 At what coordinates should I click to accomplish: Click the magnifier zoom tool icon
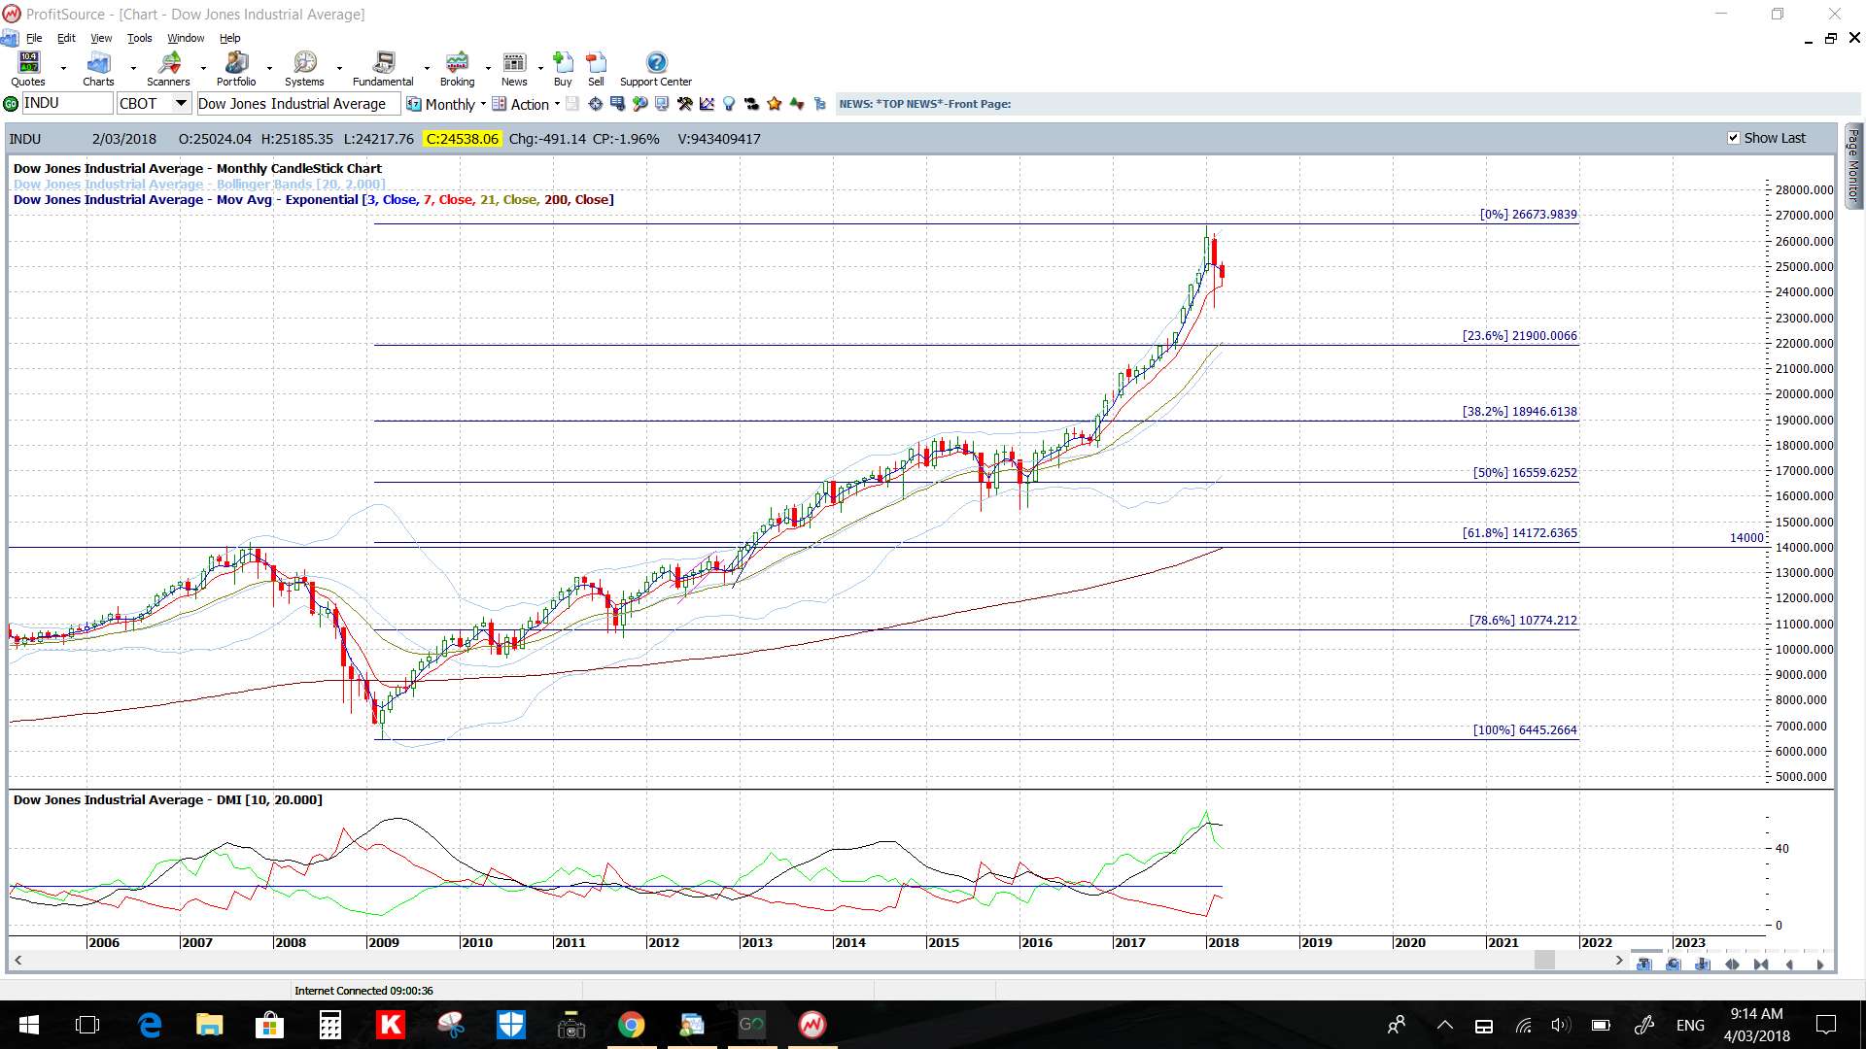(639, 104)
